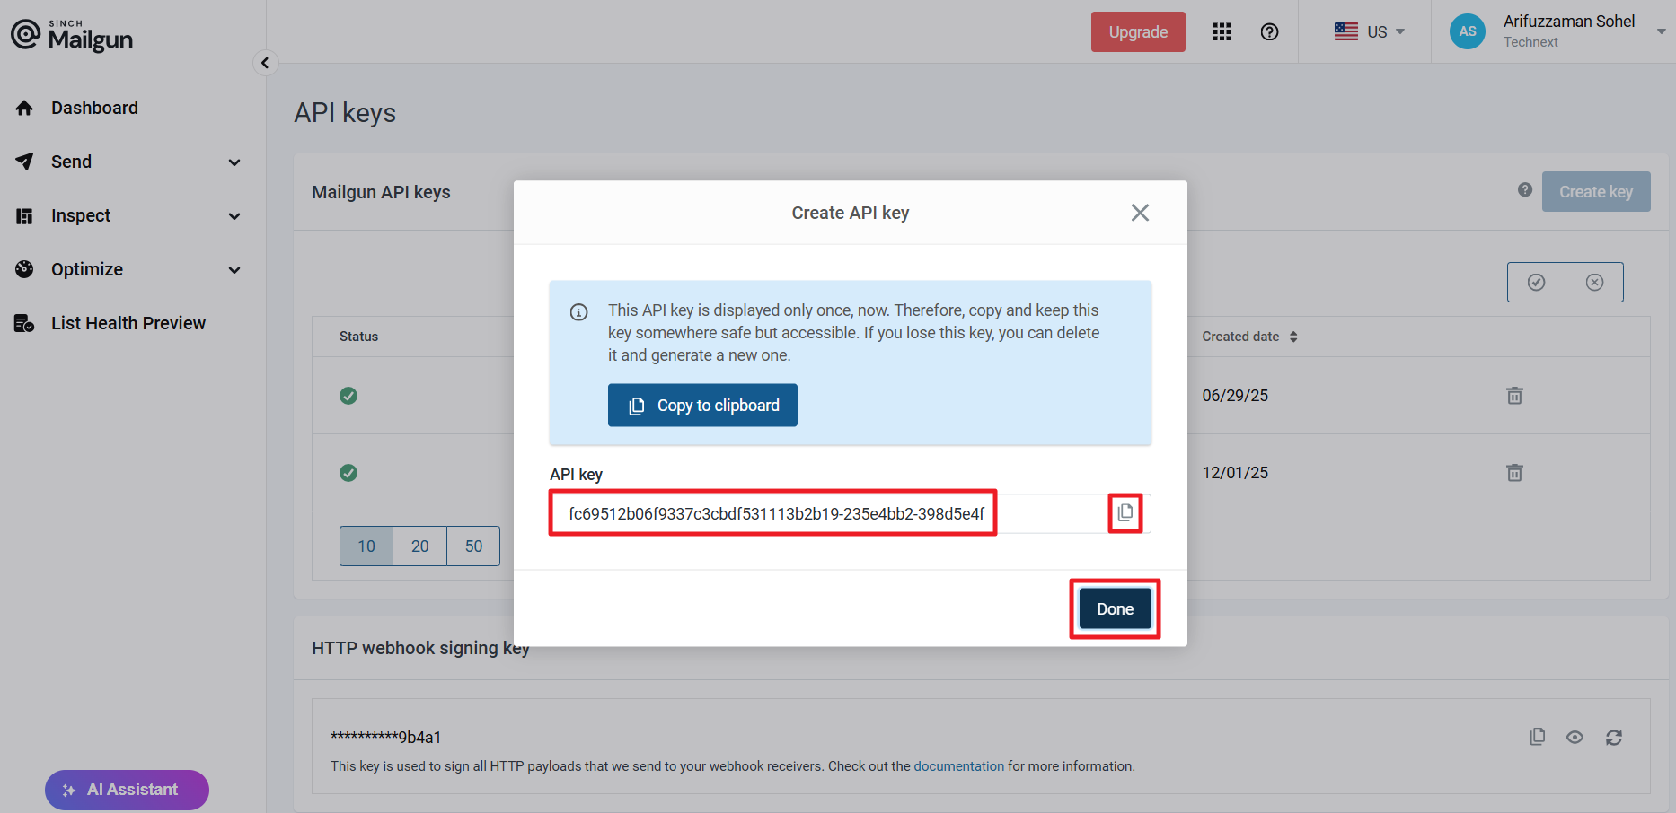
Task: Delete the API key created 12/01/25
Action: click(x=1514, y=473)
